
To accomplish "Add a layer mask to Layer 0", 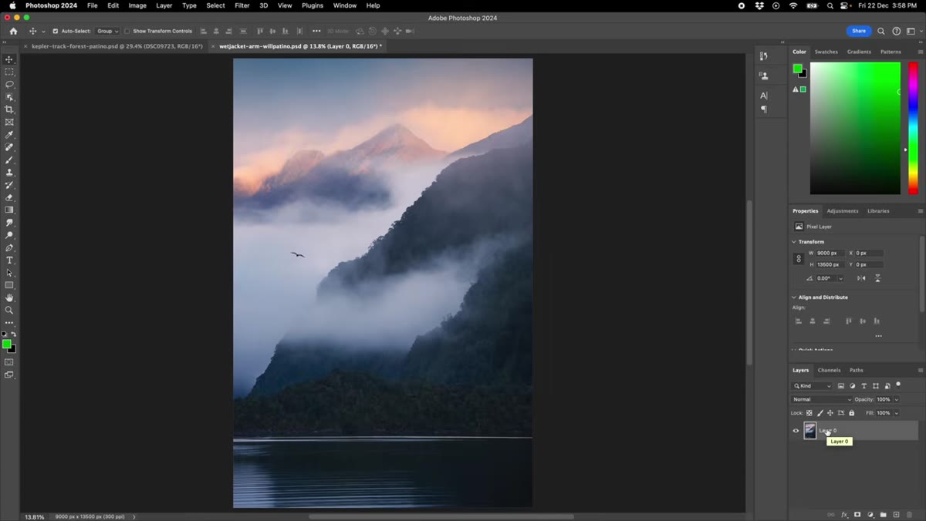I will tap(857, 514).
